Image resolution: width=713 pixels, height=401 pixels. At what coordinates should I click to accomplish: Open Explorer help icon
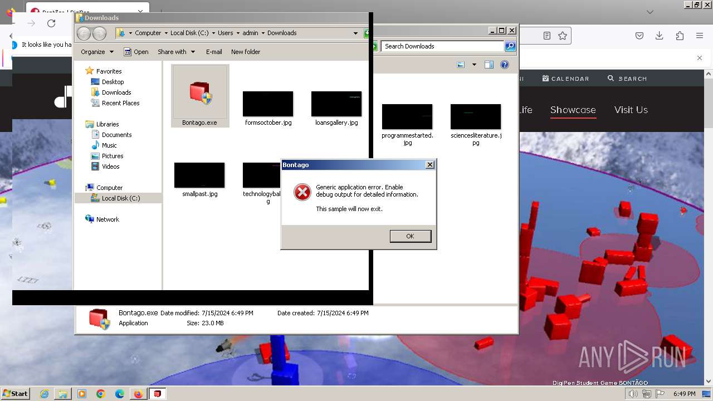tap(505, 65)
